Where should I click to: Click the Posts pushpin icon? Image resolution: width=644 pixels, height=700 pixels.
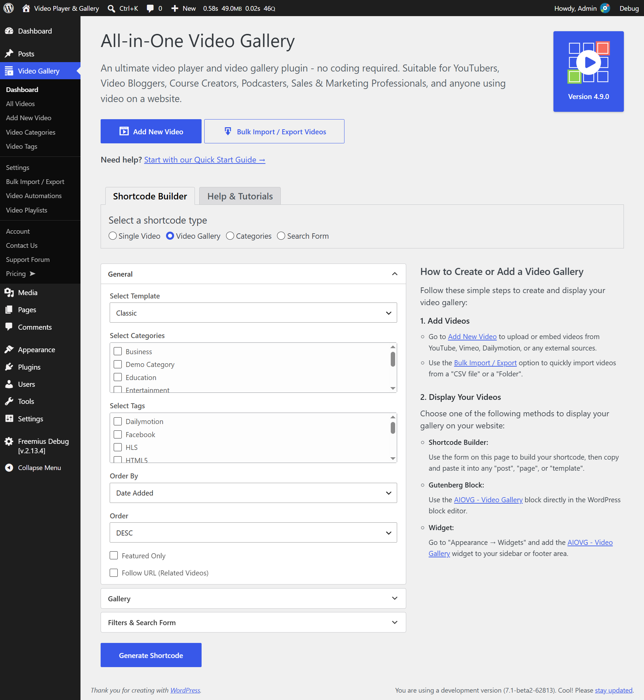tap(9, 54)
